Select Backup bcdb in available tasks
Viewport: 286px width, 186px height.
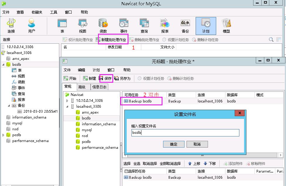140,101
